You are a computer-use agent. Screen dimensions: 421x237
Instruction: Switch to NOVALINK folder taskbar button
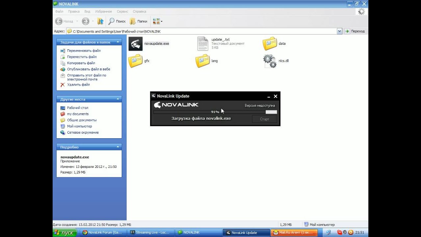tap(198, 233)
